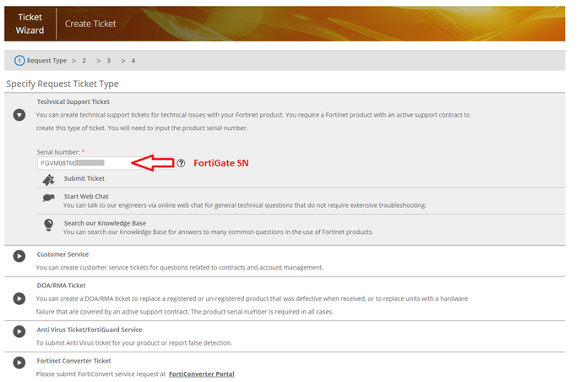This screenshot has width=581, height=382.
Task: Click Anti Virus Ticket/FortiGuard Service heading
Action: click(x=90, y=330)
